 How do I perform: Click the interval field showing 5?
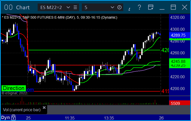click(96, 7)
